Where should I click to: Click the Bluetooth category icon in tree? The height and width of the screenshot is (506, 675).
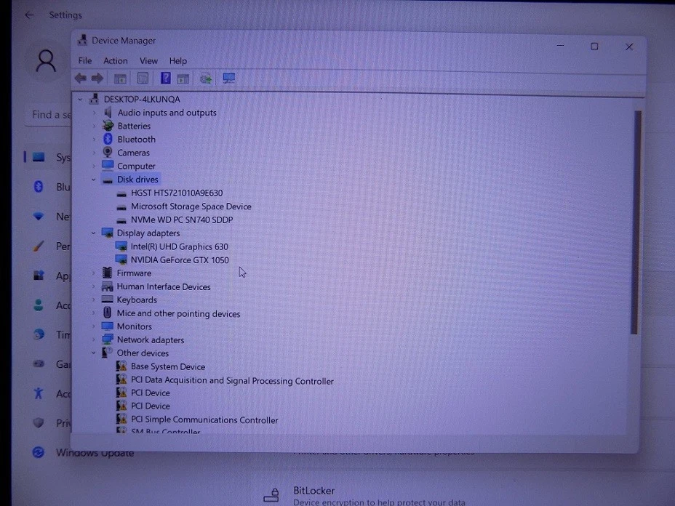tap(108, 139)
